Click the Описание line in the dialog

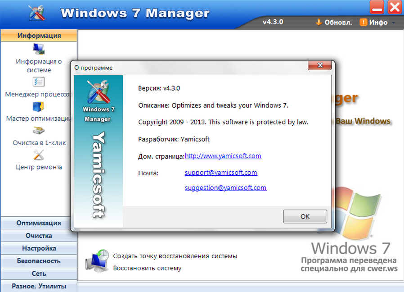(x=213, y=105)
